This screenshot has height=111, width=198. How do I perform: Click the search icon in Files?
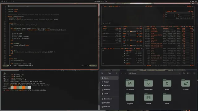(102, 73)
